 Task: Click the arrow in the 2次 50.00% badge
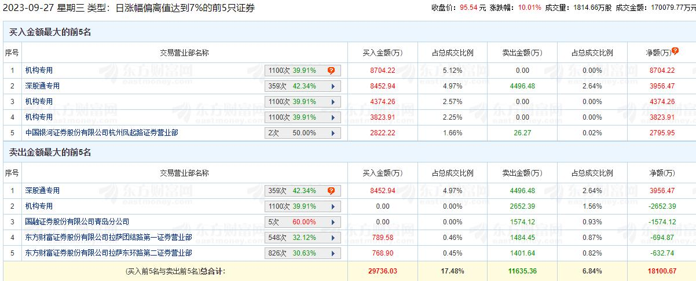(x=333, y=133)
